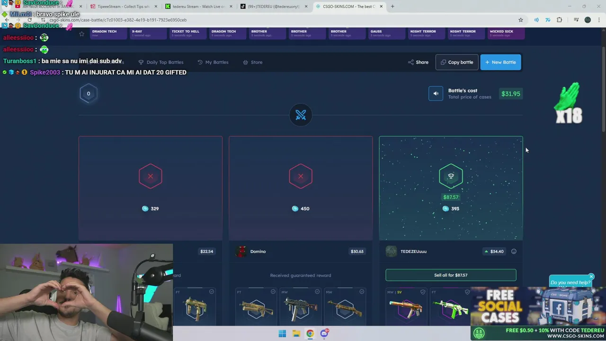Click the page vertical scrollbar
This screenshot has width=606, height=341.
point(603,90)
